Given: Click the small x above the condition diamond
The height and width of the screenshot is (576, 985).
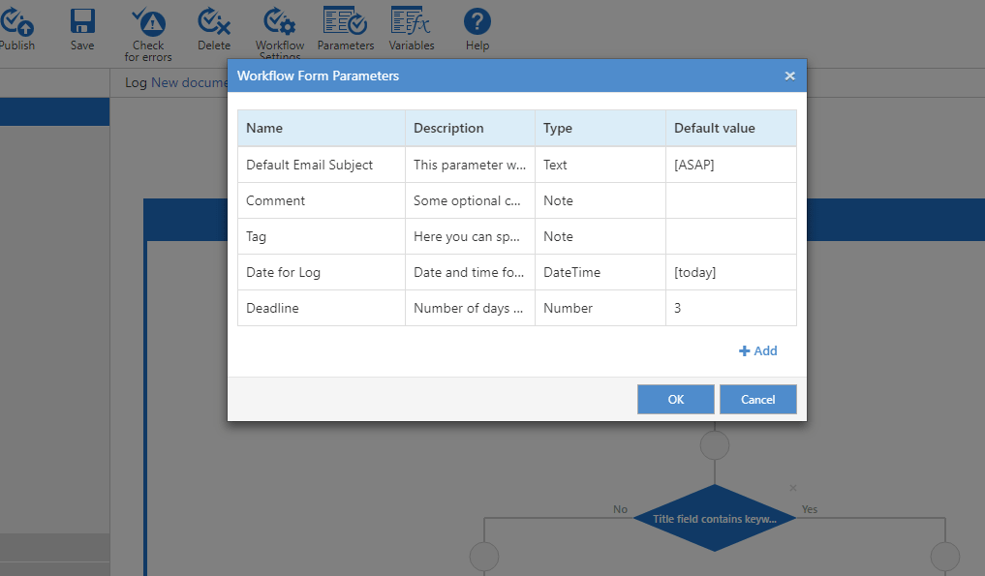Looking at the screenshot, I should 793,488.
